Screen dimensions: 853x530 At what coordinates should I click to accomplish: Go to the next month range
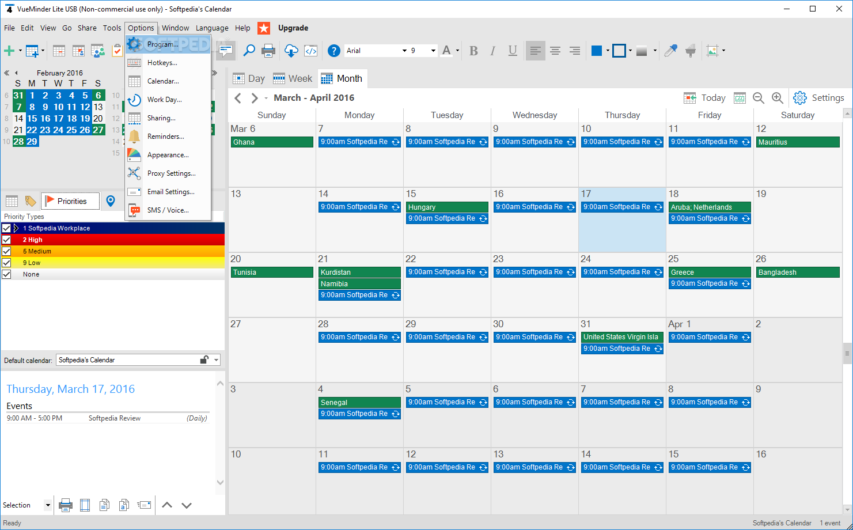click(x=254, y=98)
